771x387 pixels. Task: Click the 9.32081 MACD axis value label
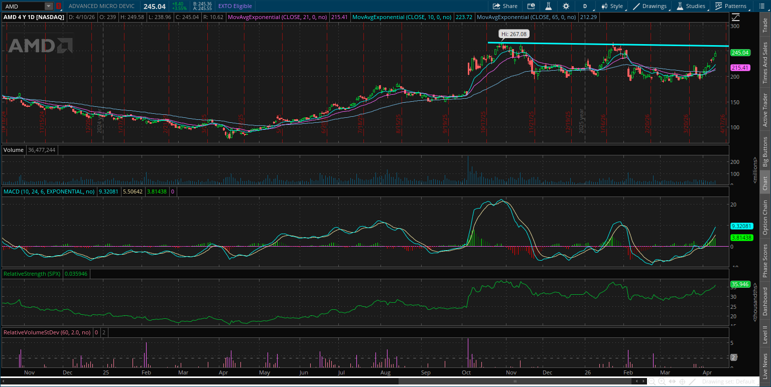(x=741, y=226)
